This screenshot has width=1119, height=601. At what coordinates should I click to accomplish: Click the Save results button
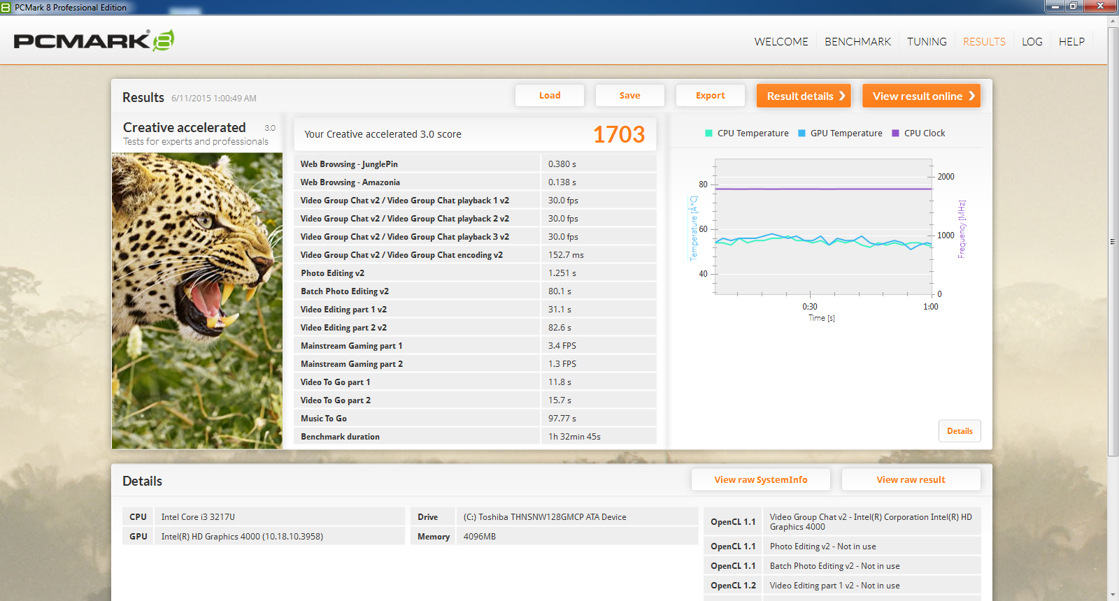coord(629,96)
